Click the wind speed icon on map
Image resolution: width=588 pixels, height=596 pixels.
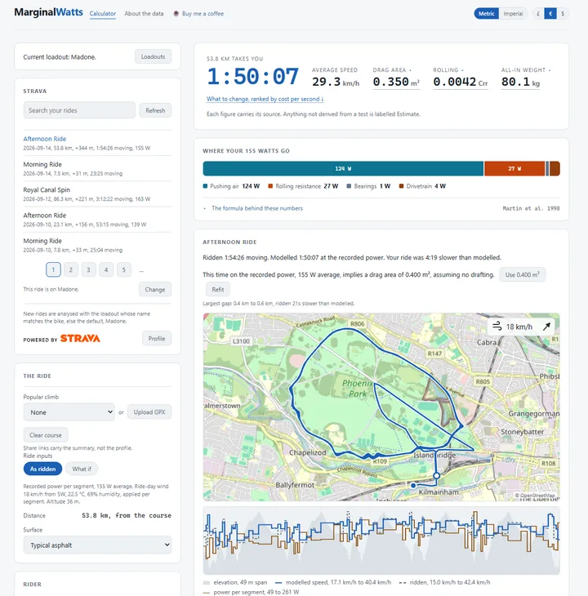[x=497, y=326]
